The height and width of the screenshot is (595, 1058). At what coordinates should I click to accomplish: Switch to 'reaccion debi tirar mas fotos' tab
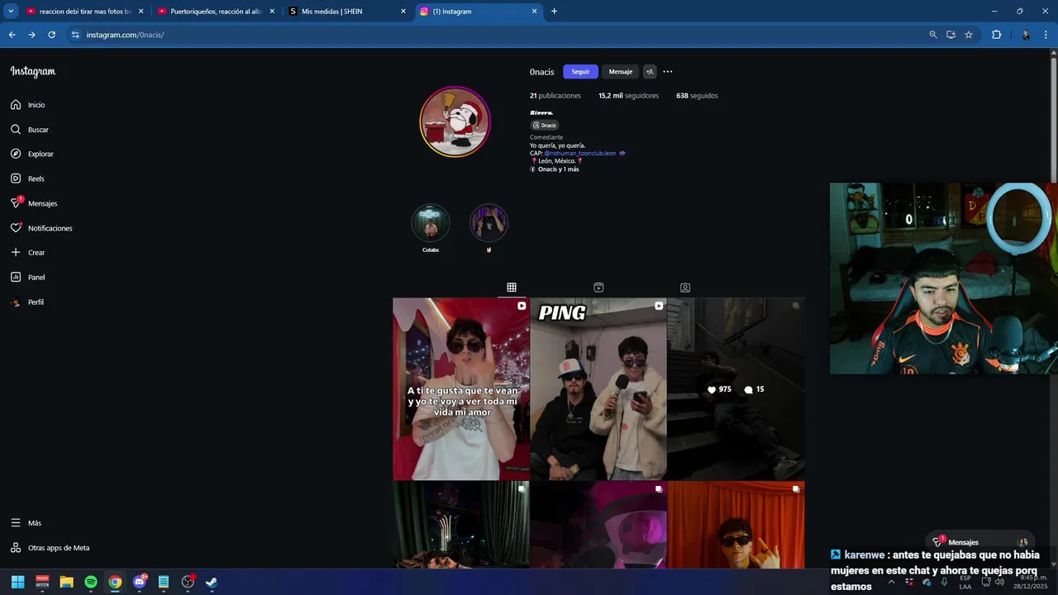coord(84,12)
